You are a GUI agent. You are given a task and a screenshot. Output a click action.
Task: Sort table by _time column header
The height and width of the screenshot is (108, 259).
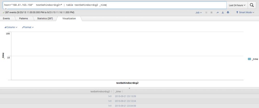pos(119,91)
